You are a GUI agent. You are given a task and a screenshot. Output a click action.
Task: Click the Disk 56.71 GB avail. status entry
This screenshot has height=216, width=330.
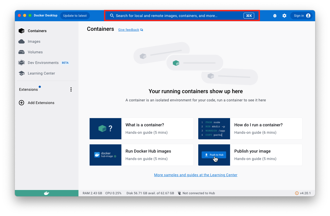[x=150, y=193]
